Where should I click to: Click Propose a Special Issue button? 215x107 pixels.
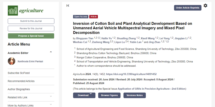pos(31,36)
